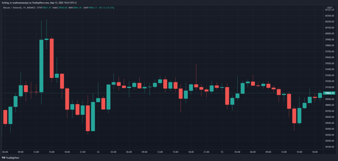Click the first 06:00 time axis label
The width and height of the screenshot is (338, 161).
[x=5, y=152]
